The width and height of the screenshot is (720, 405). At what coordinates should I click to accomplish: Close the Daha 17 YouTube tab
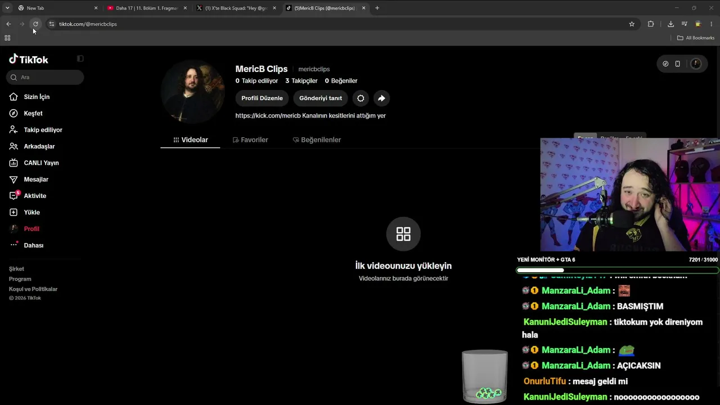pos(185,8)
